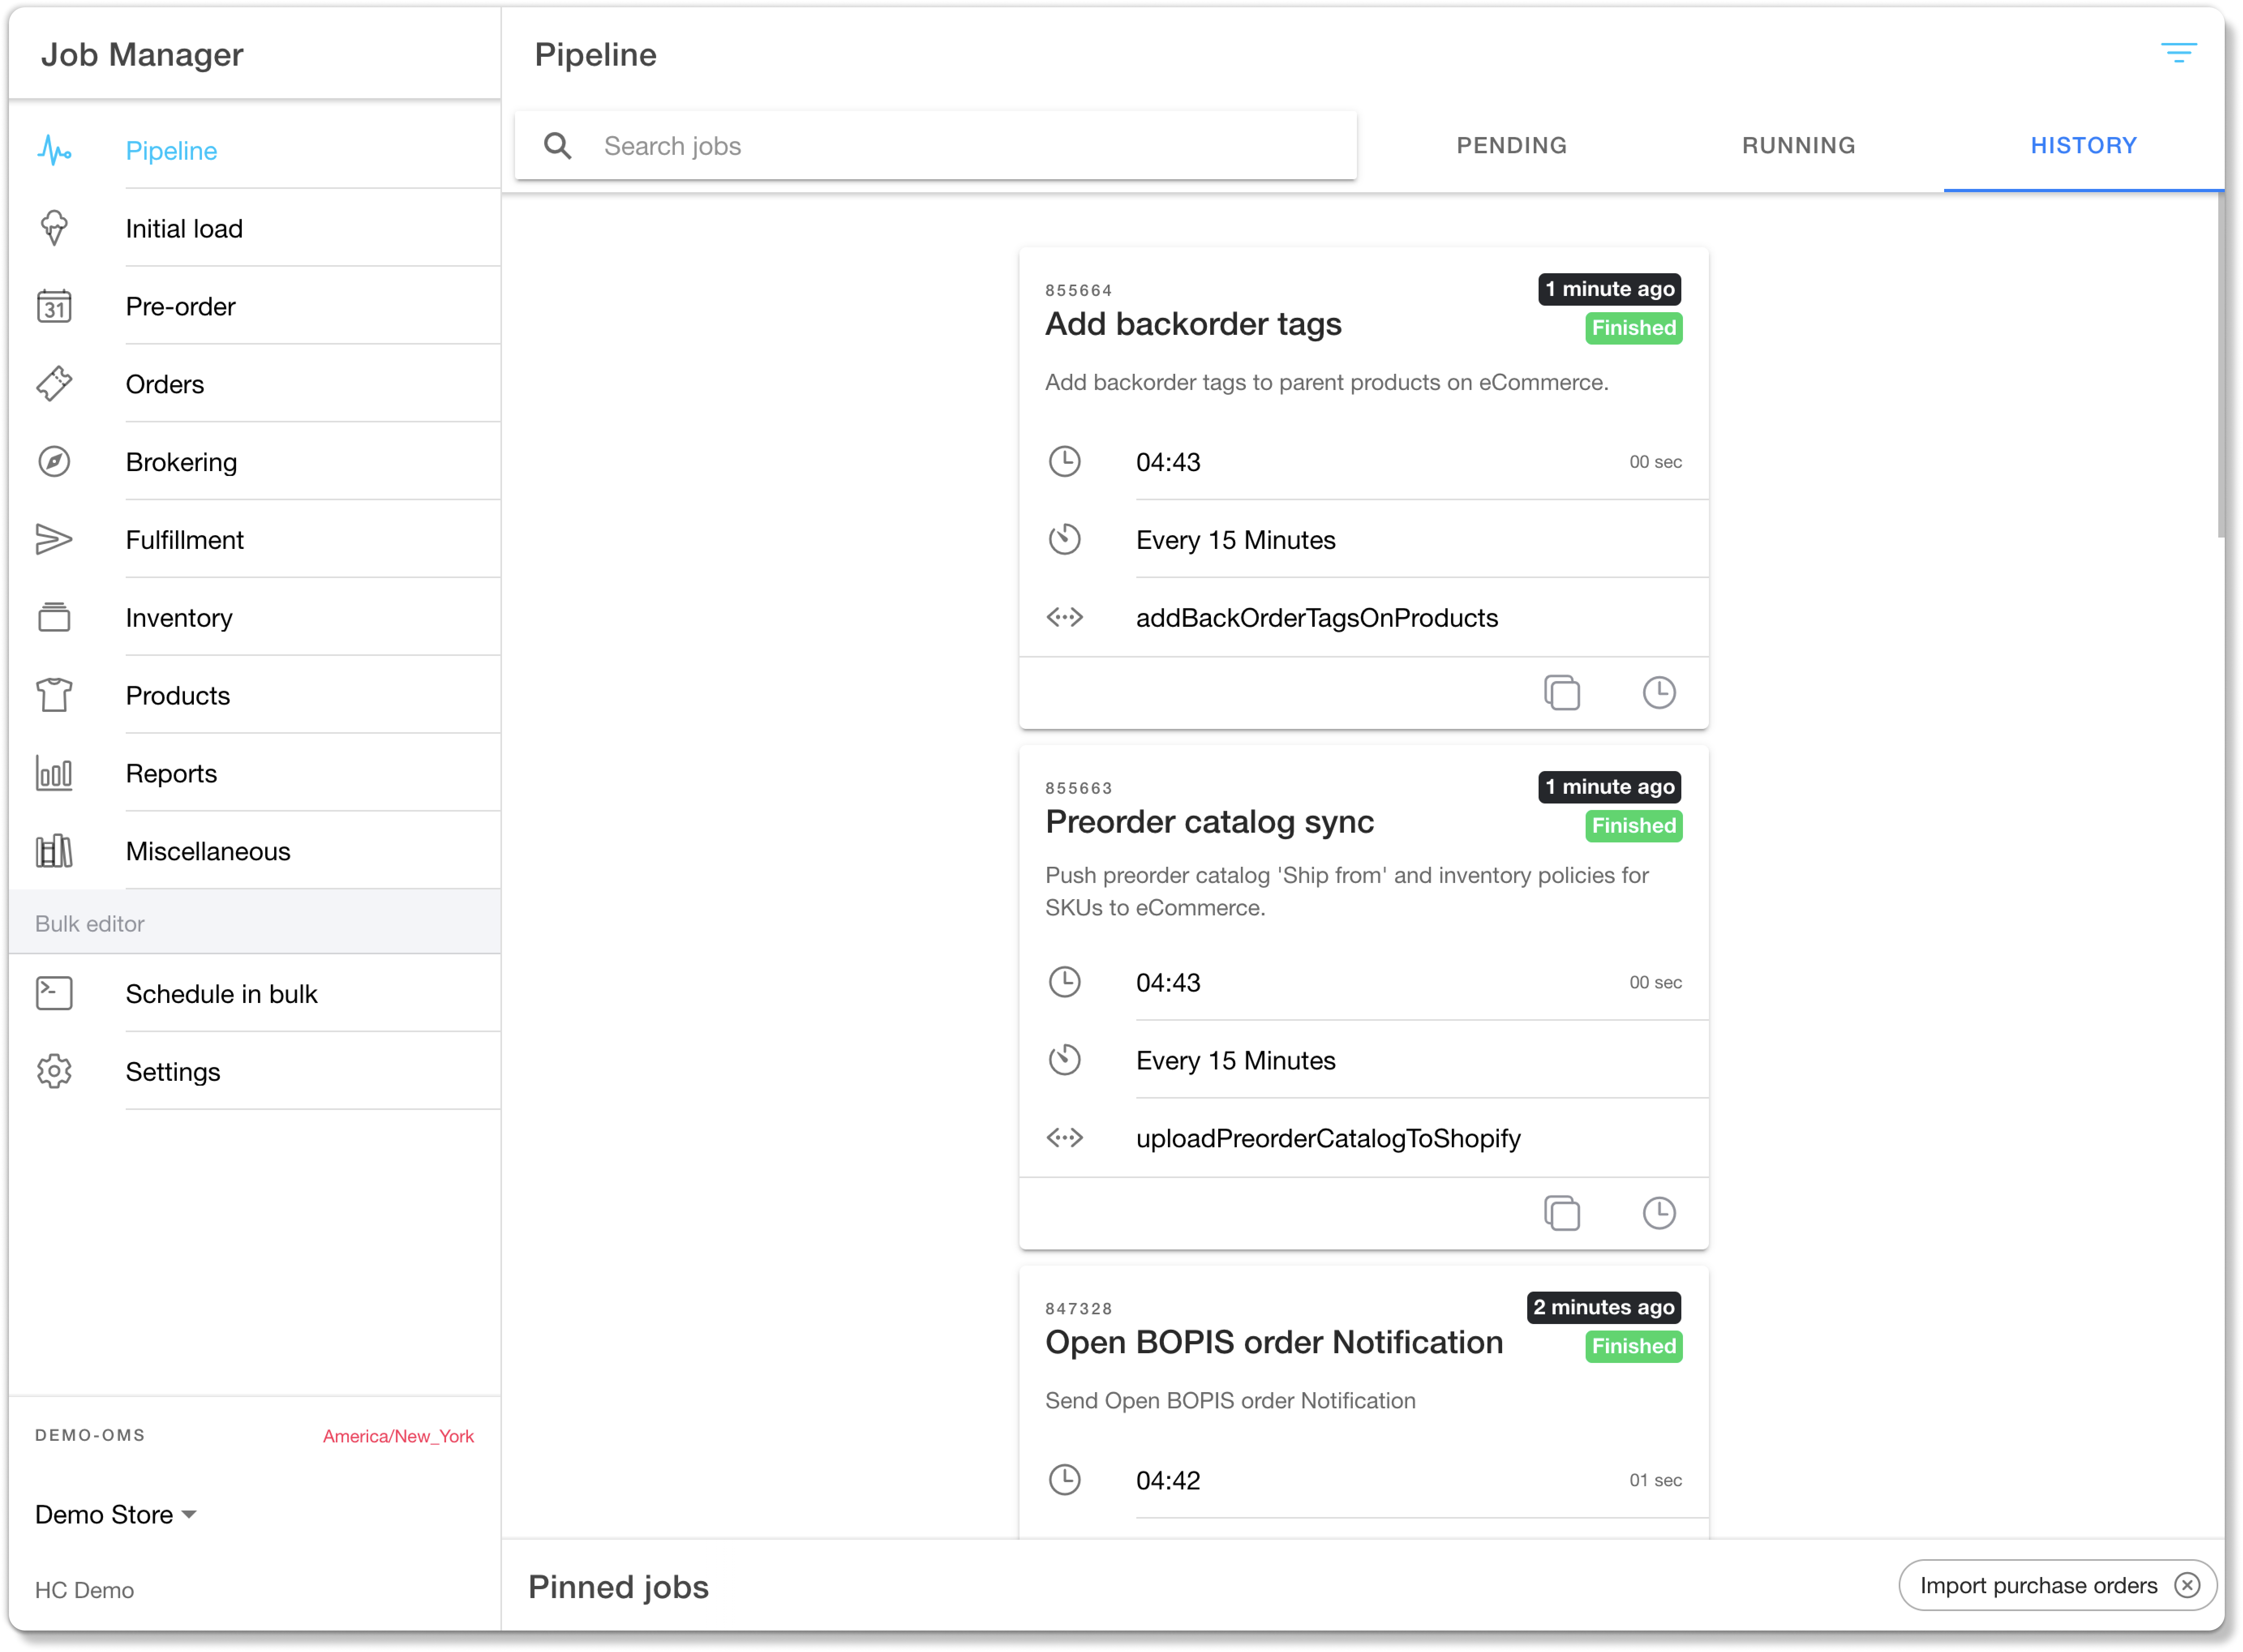This screenshot has height=1652, width=2243.
Task: Click the Products shirt icon
Action: coord(54,695)
